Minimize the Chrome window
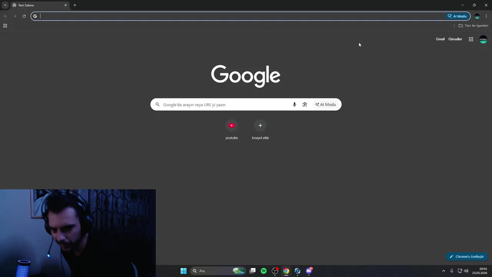The width and height of the screenshot is (492, 277). point(462,5)
